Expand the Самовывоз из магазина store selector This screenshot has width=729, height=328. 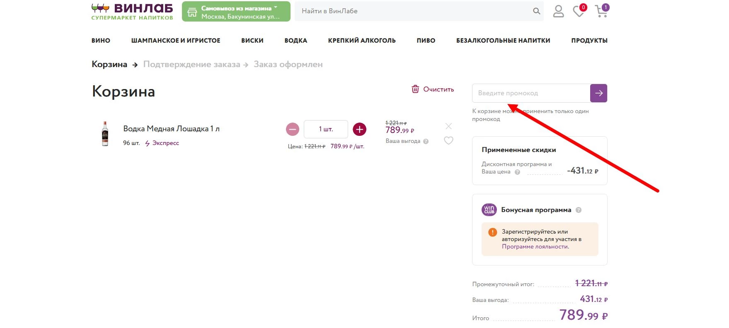(x=236, y=12)
